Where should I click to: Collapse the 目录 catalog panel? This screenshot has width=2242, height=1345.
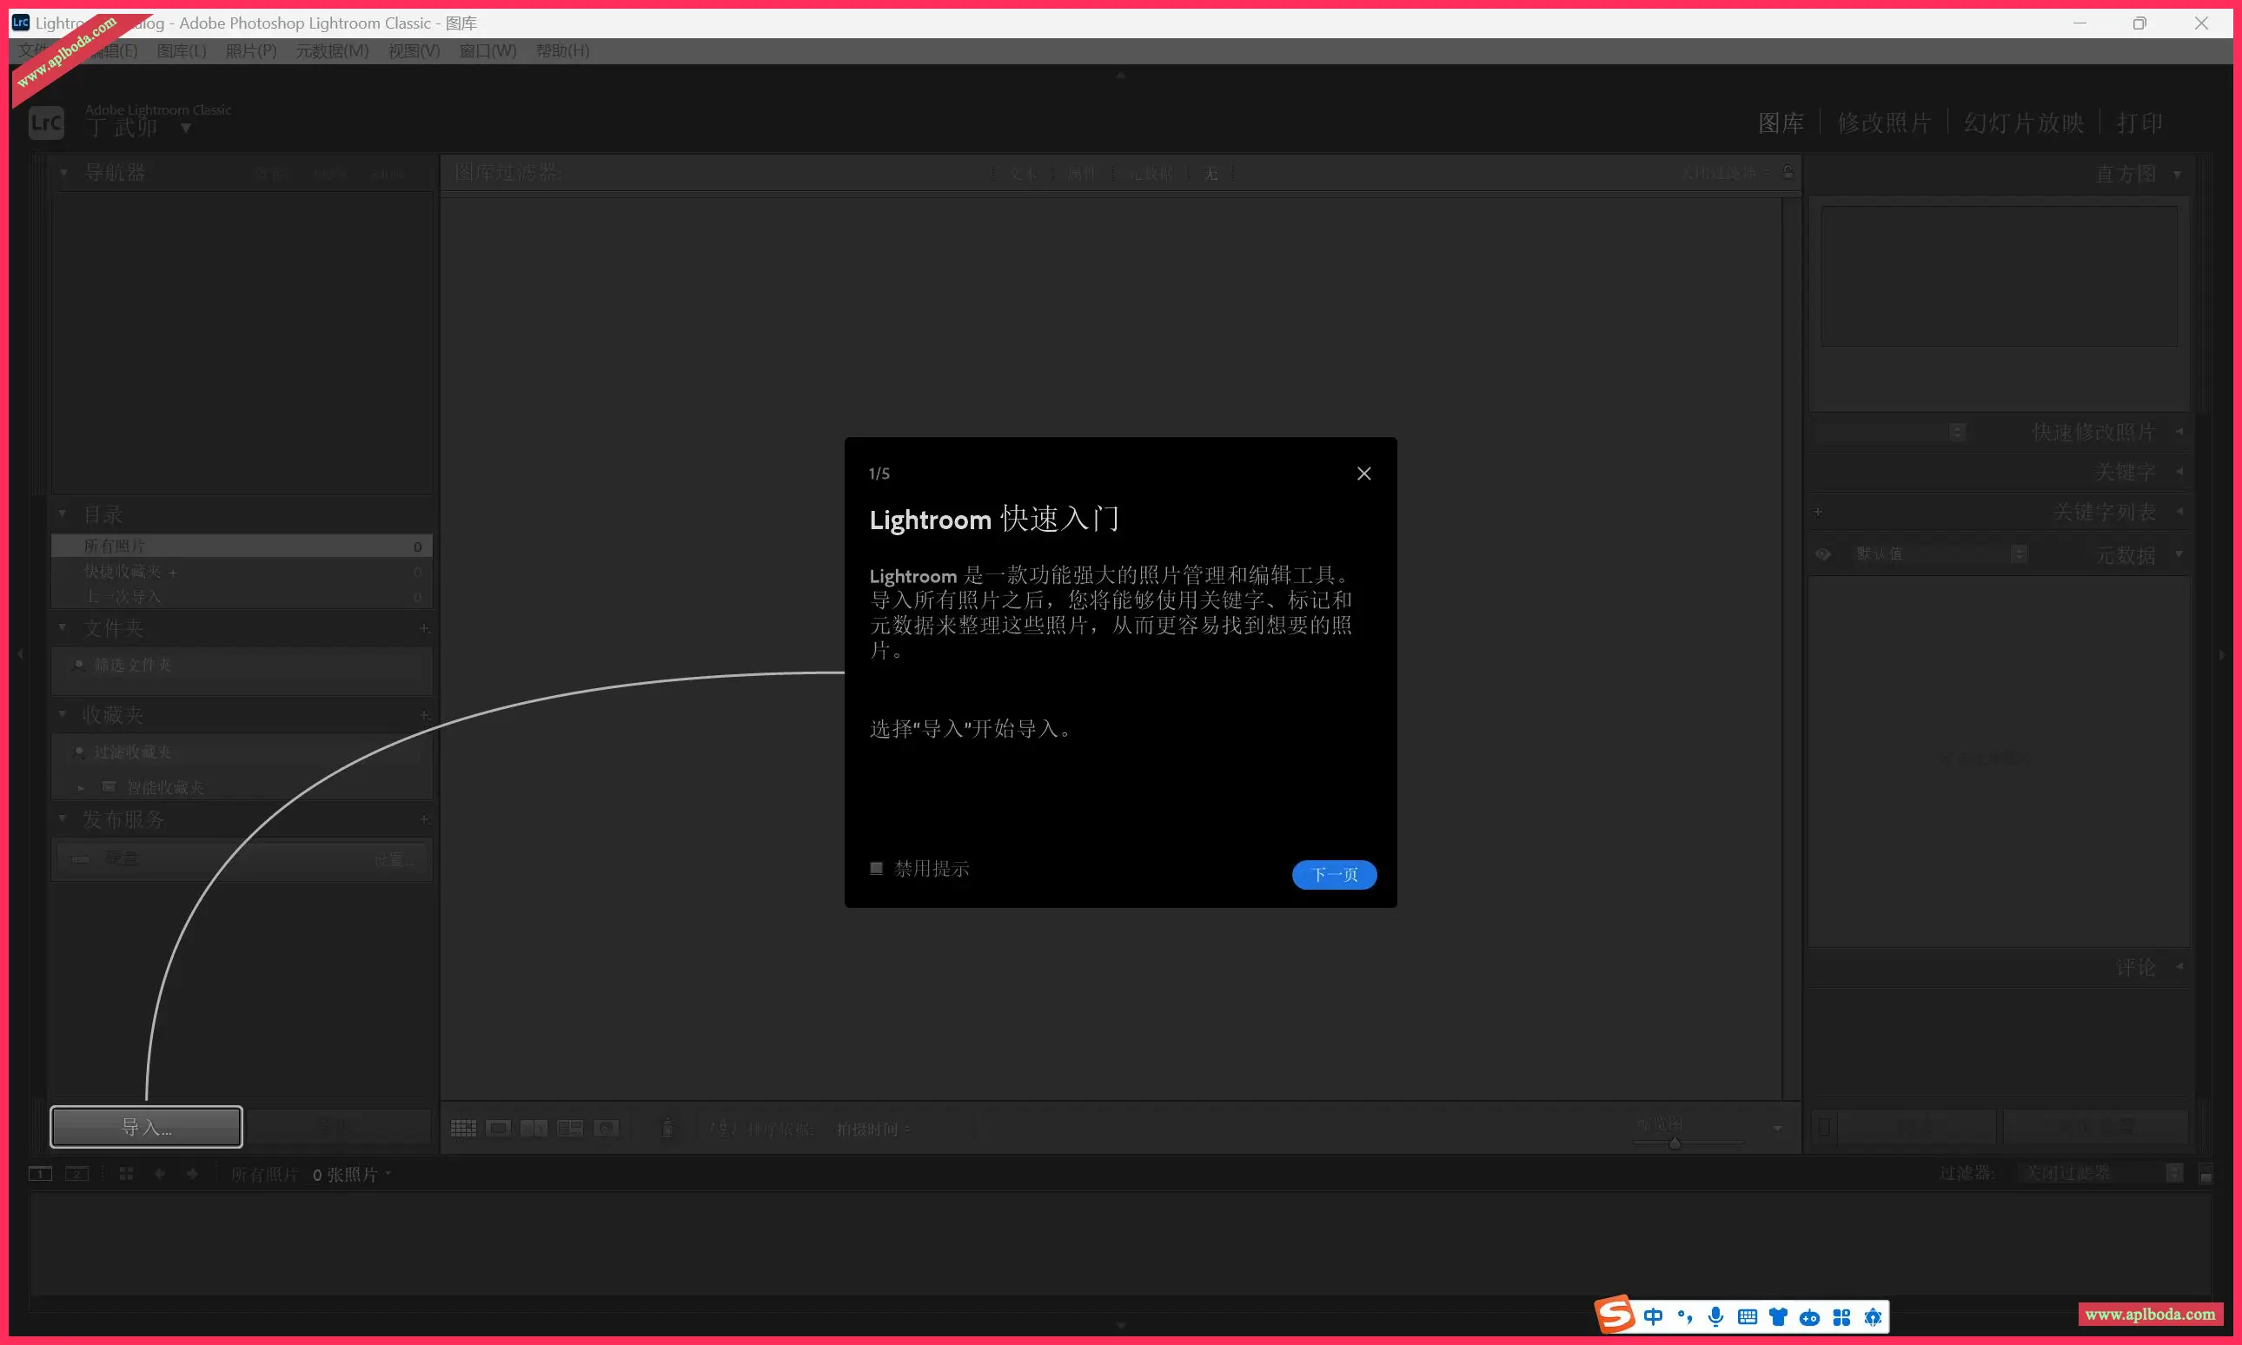click(x=63, y=513)
